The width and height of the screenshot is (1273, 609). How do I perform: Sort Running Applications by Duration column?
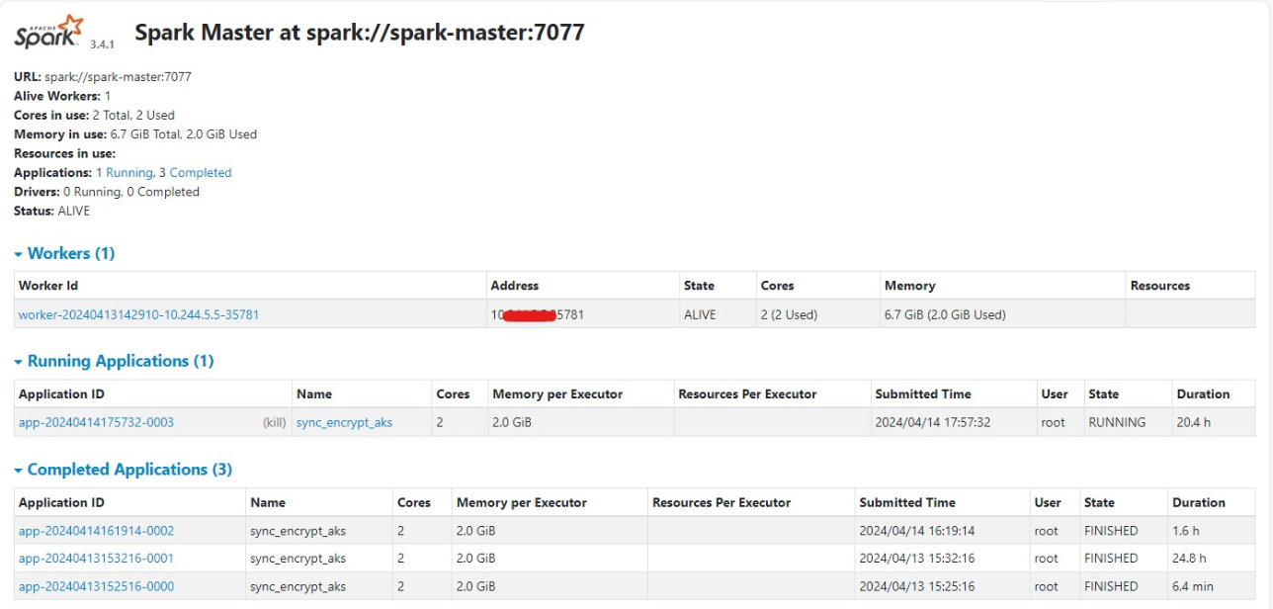[x=1203, y=394]
